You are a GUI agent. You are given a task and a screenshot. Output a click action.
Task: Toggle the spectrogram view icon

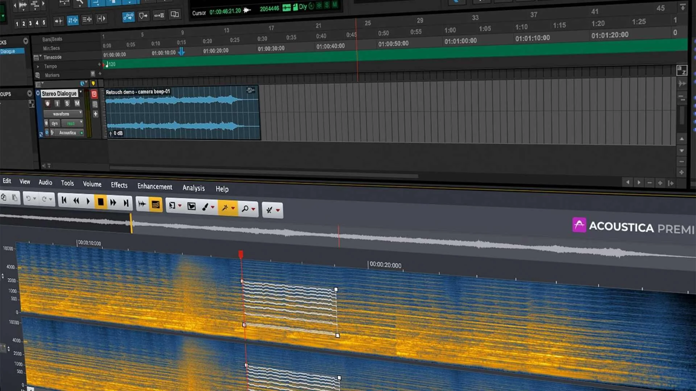click(156, 205)
